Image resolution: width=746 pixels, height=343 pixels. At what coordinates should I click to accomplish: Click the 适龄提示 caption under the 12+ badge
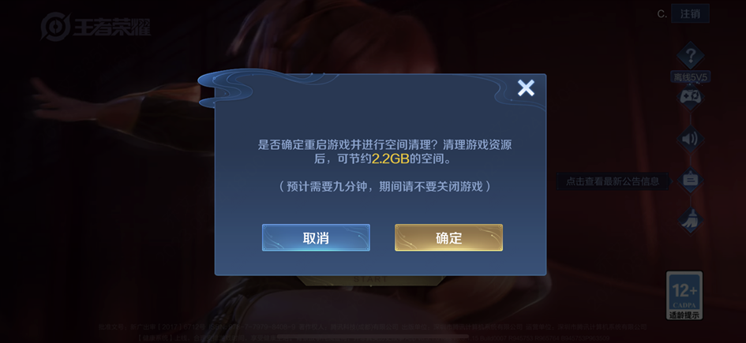coord(684,315)
